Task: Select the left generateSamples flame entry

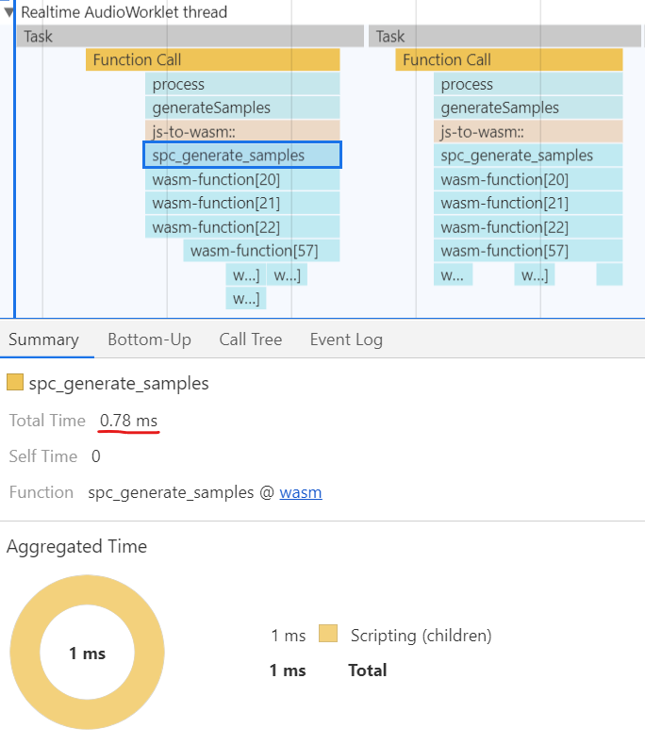Action: click(242, 108)
